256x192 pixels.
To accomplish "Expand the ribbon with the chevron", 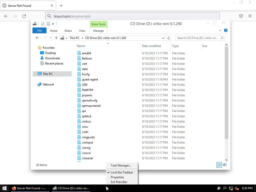I will point(220,30).
